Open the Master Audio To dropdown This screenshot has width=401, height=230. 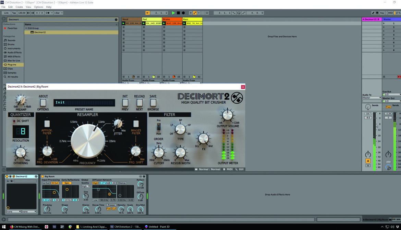coord(372,98)
